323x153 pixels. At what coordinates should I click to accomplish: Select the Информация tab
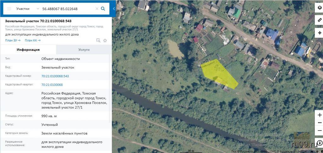coord(28,50)
